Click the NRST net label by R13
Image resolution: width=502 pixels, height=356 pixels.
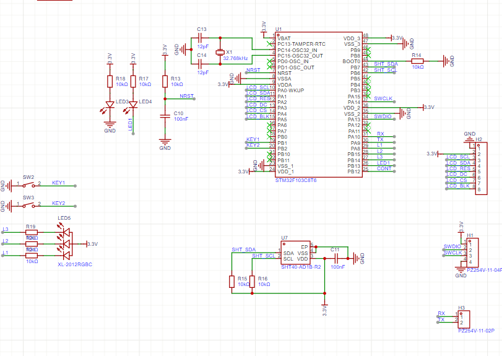[186, 97]
